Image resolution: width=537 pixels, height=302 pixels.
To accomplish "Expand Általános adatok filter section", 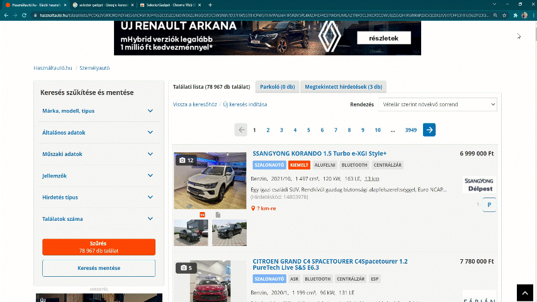I will 98,133.
